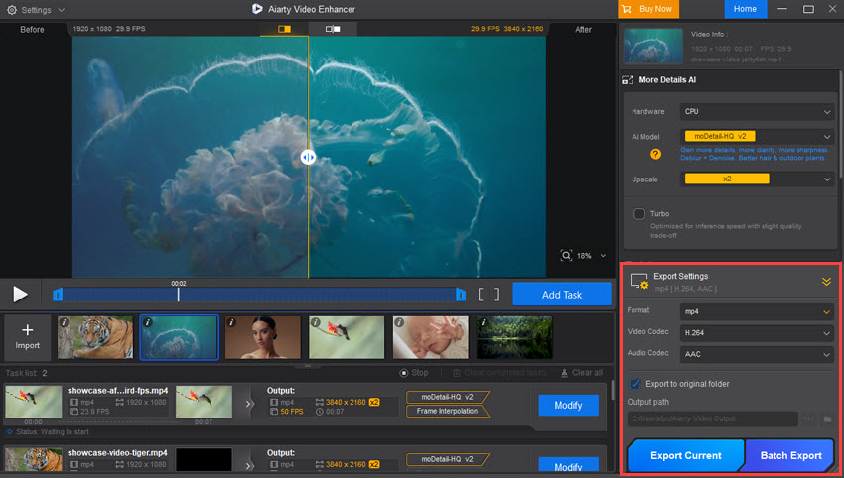Open the Hardware CPU dropdown

point(757,112)
